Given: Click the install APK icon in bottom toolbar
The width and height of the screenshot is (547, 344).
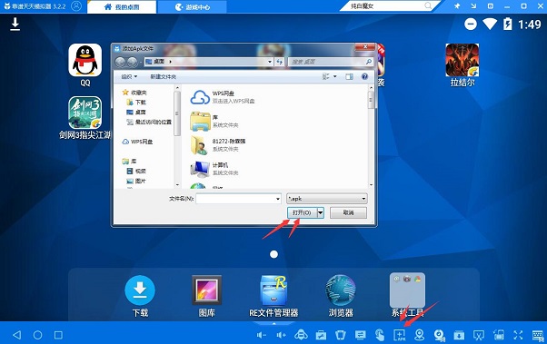Looking at the screenshot, I should click(x=400, y=335).
